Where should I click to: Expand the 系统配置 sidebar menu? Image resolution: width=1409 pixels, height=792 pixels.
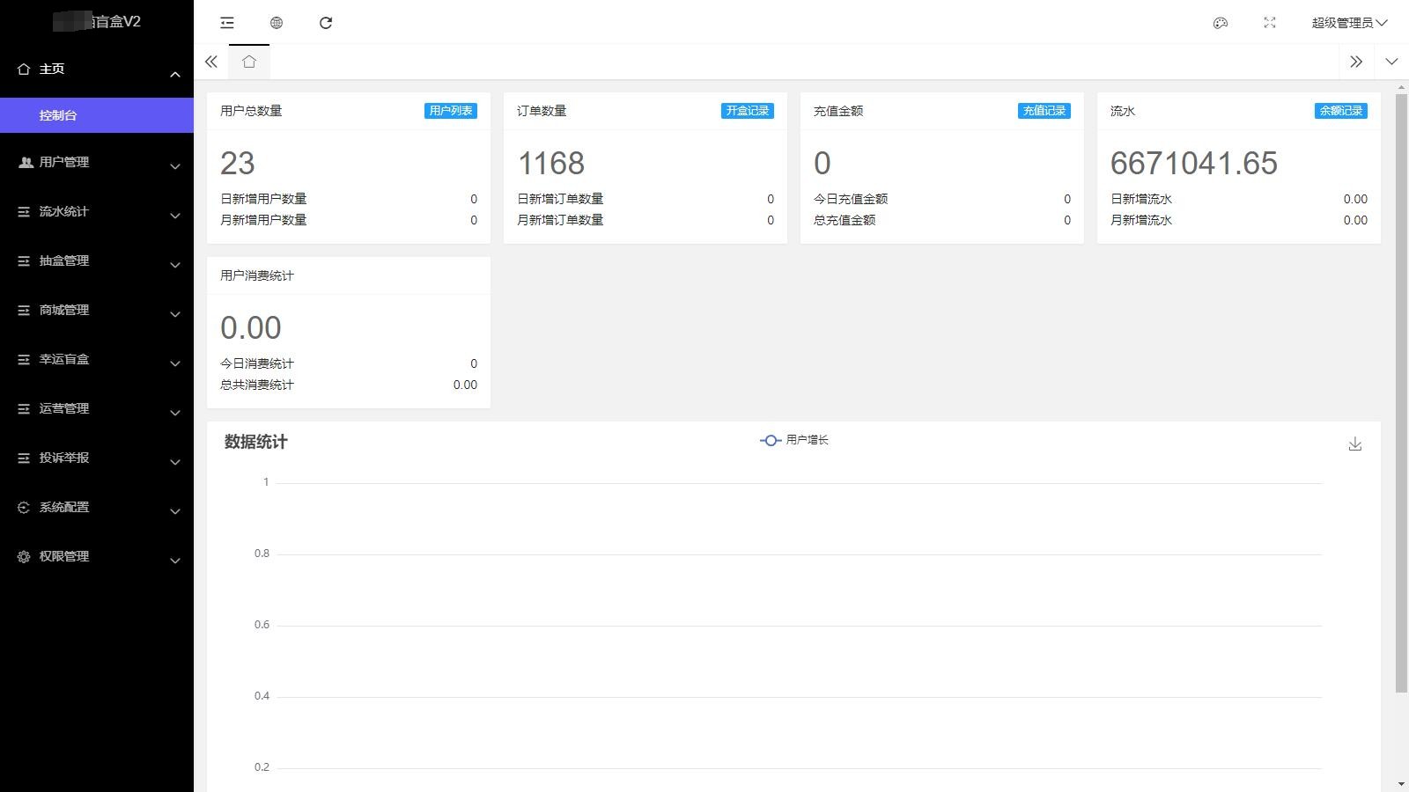pos(97,508)
